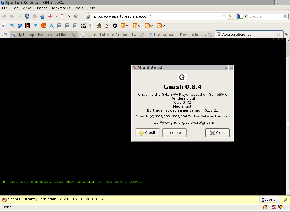The height and width of the screenshot is (212, 290).
Task: Click the magnifier search button
Action: (285, 16)
